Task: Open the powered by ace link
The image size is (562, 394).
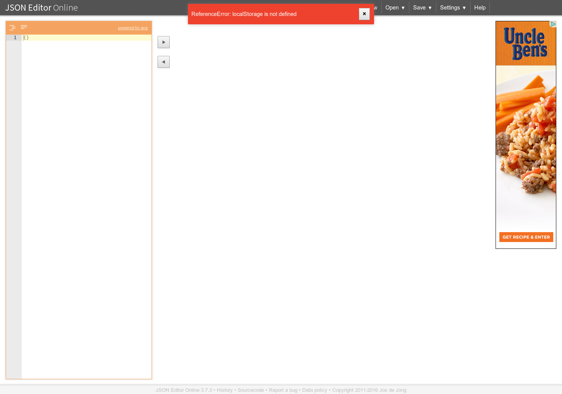Action: (x=133, y=28)
